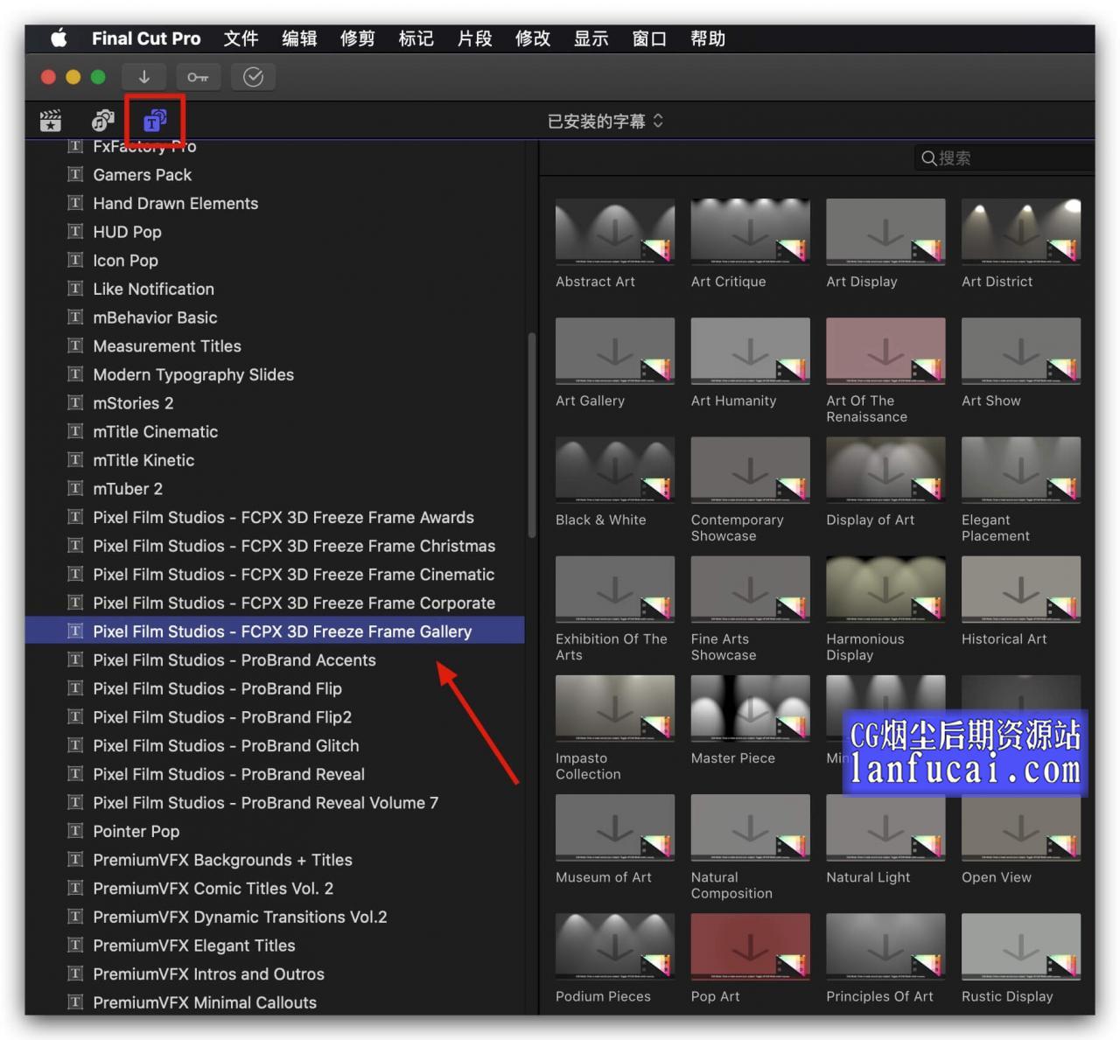This screenshot has height=1040, width=1120.
Task: Click the 搜索 search field
Action: (1003, 158)
